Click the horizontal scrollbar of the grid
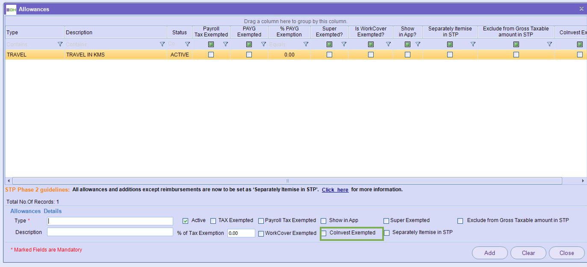The image size is (587, 267). 287,181
